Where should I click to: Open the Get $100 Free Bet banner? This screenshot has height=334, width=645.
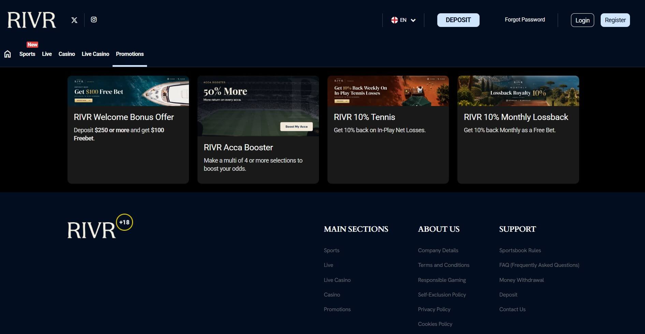click(128, 91)
